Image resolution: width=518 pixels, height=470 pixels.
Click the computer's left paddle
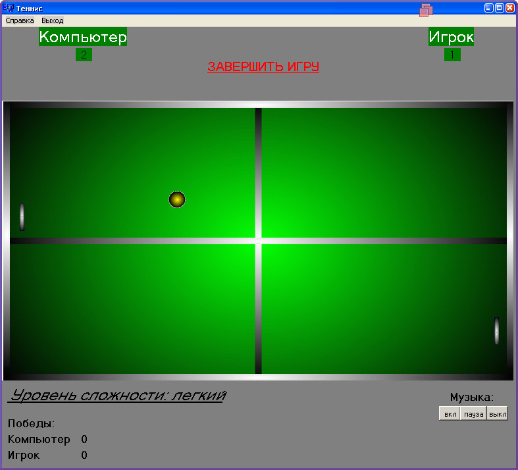[x=22, y=217]
